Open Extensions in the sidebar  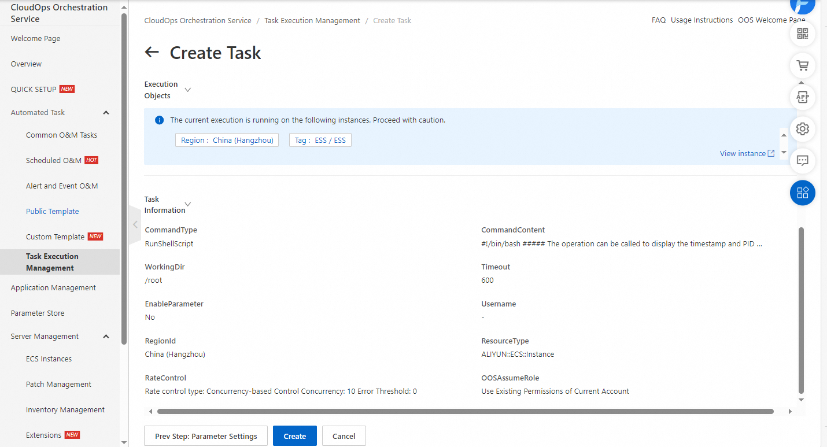coord(43,435)
